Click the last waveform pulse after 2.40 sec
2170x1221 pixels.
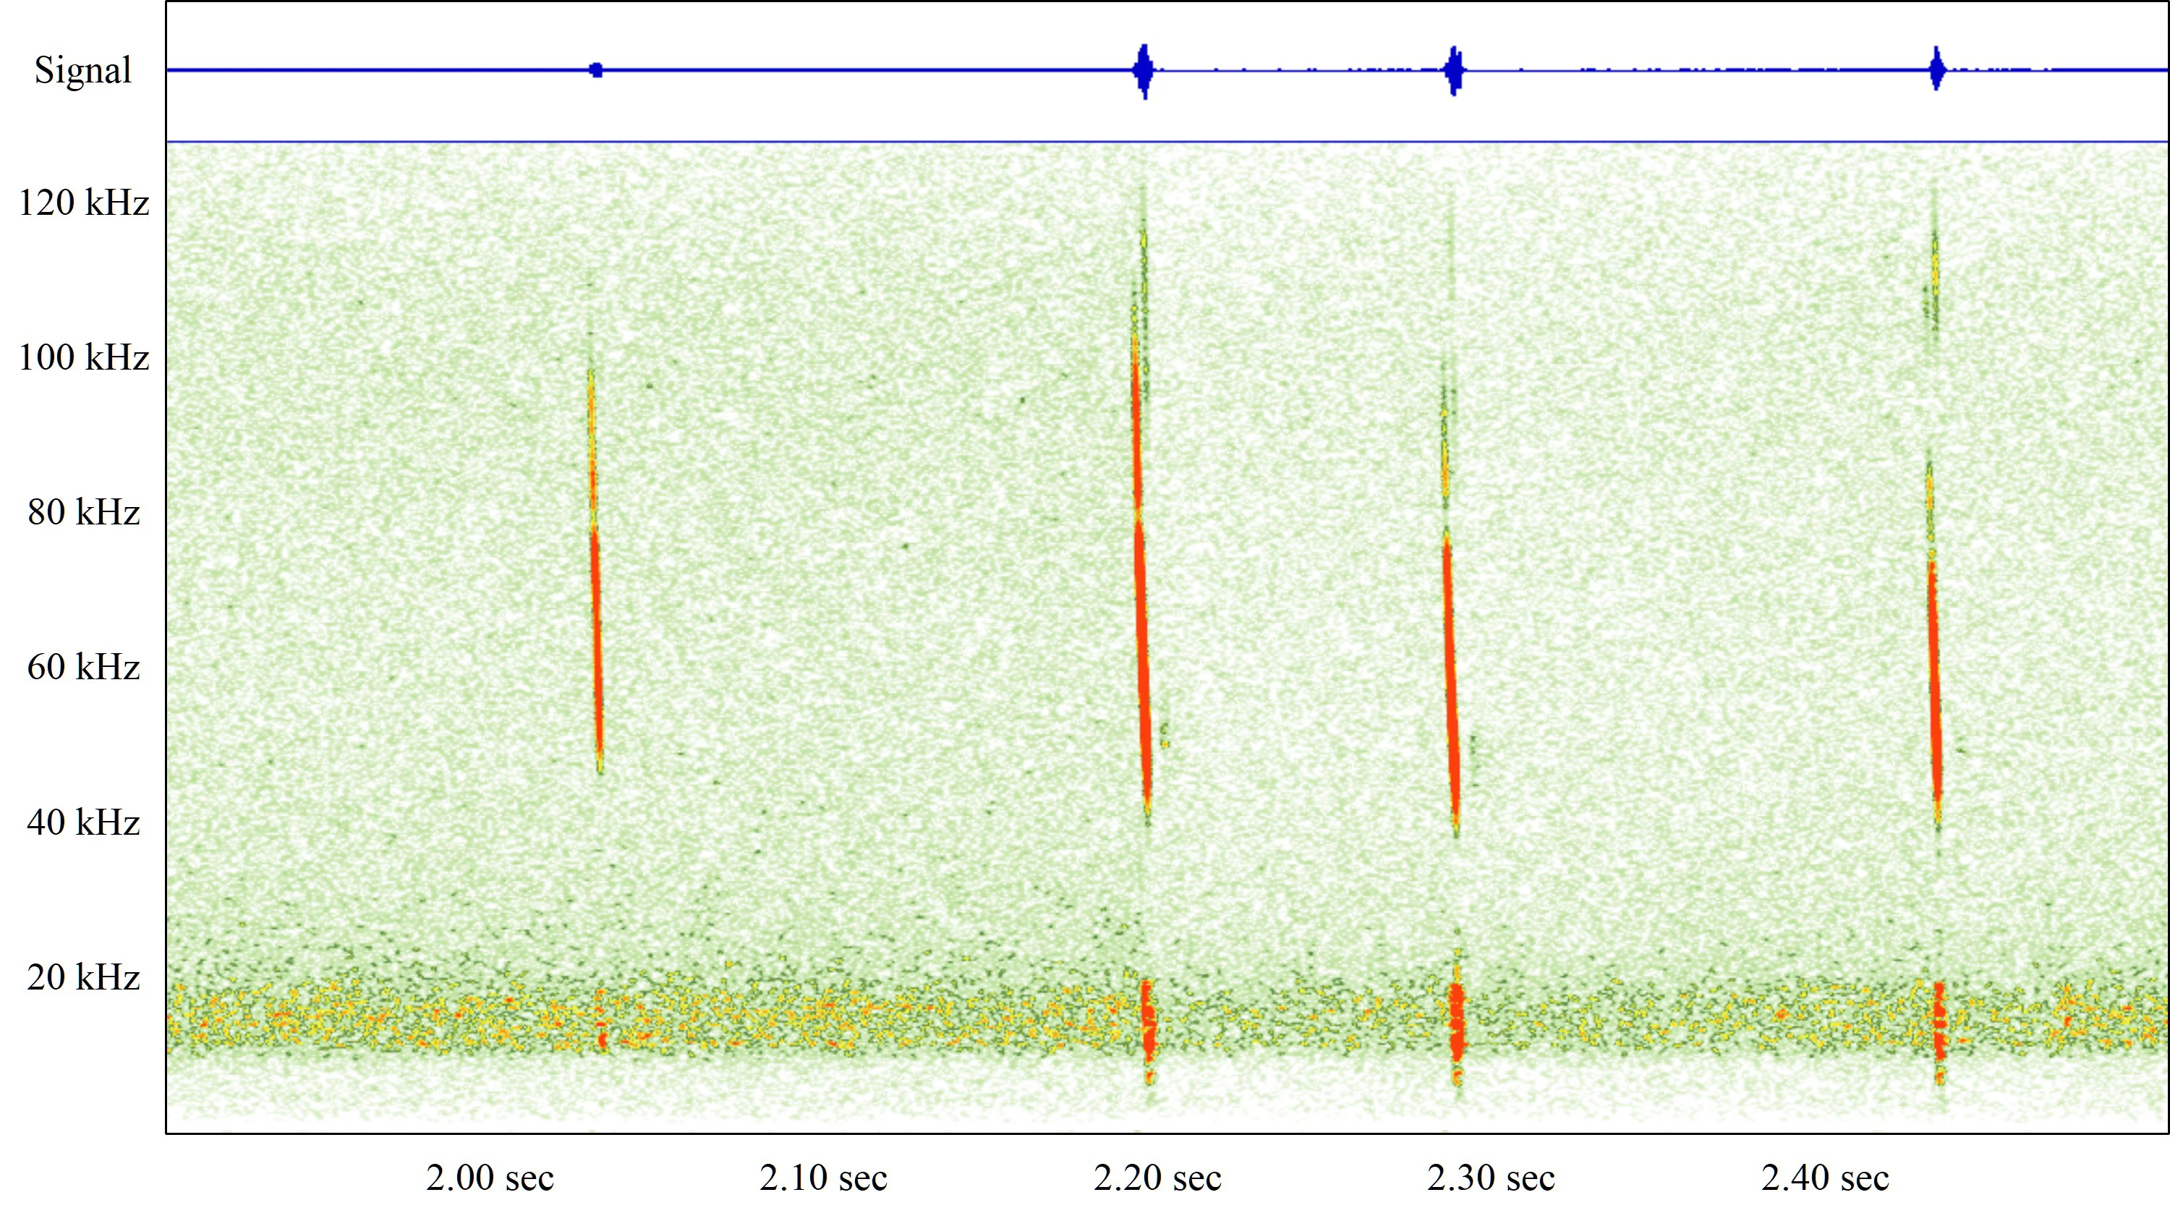pos(1936,69)
